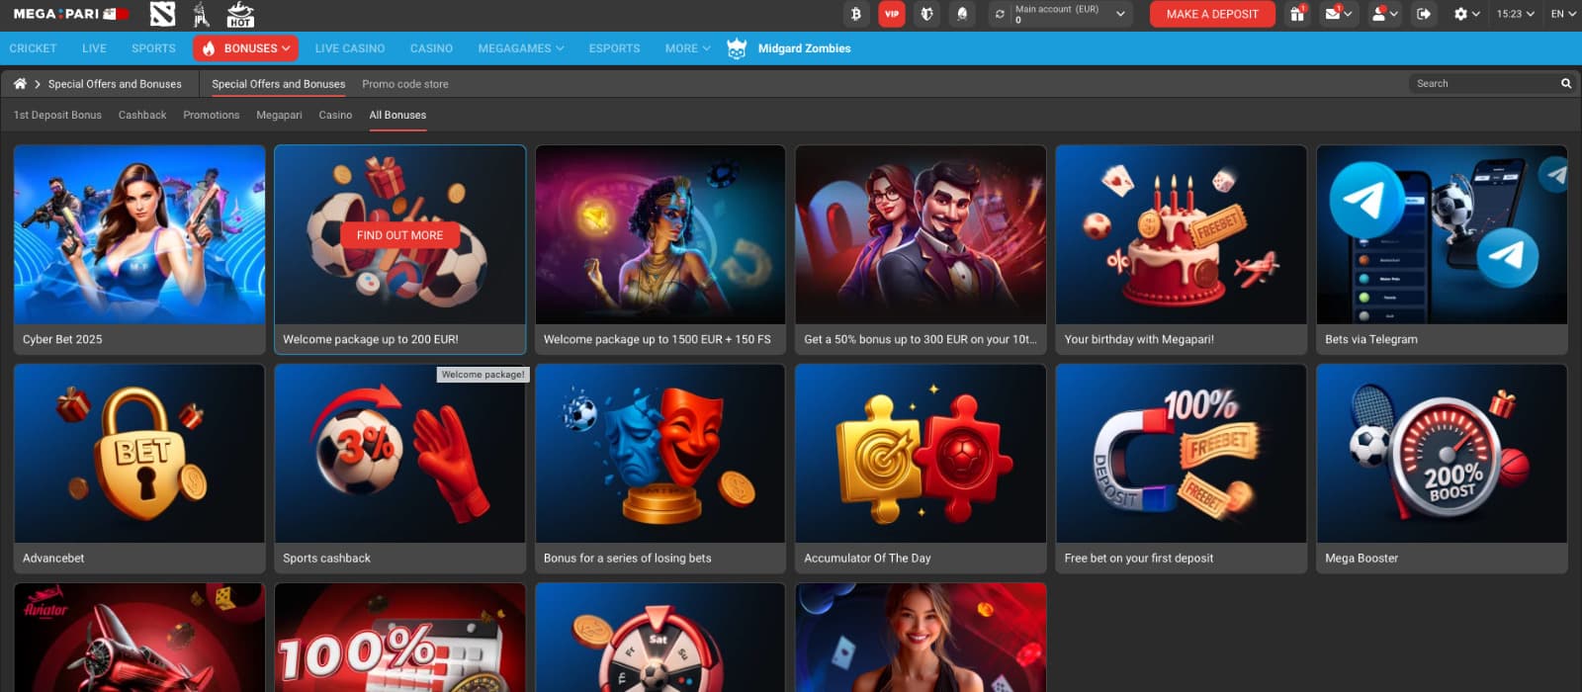Open the Advancebet bonus card

[x=139, y=469]
